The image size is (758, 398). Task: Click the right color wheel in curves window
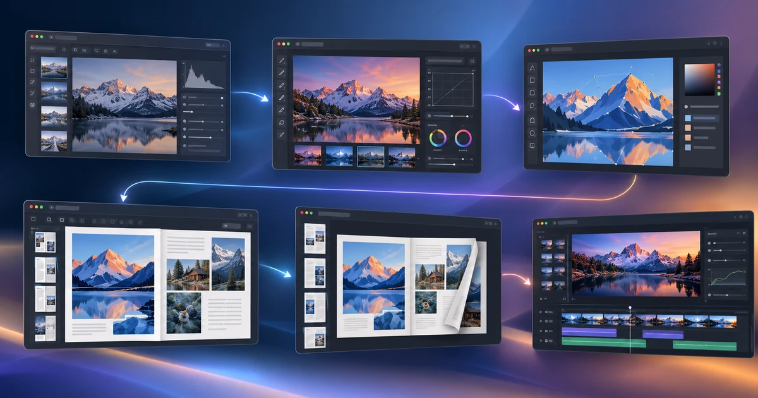click(x=463, y=138)
